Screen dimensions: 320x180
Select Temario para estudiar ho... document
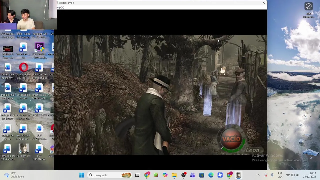coord(8,153)
